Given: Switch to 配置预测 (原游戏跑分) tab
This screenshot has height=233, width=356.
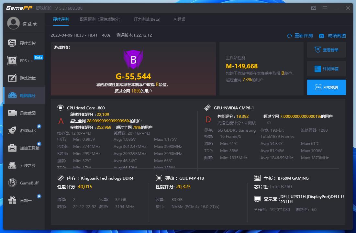Looking at the screenshot, I should (x=100, y=19).
